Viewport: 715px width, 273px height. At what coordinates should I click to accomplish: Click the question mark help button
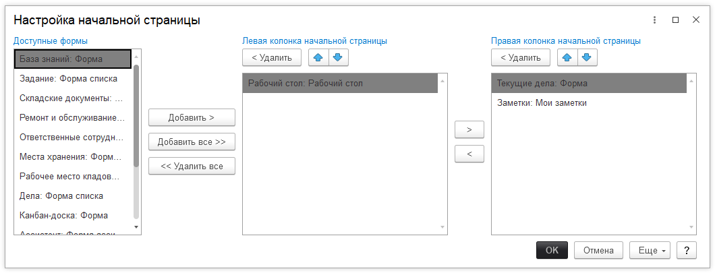pos(686,250)
